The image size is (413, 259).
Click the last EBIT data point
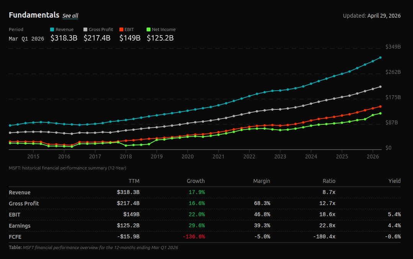tap(380, 106)
